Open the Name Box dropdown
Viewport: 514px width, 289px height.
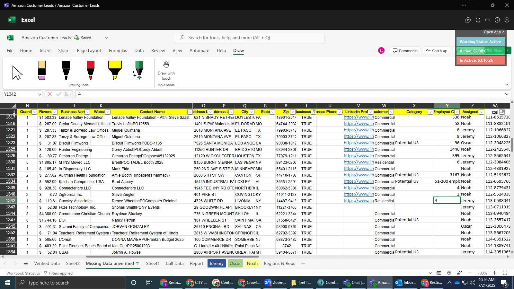pyautogui.click(x=40, y=94)
